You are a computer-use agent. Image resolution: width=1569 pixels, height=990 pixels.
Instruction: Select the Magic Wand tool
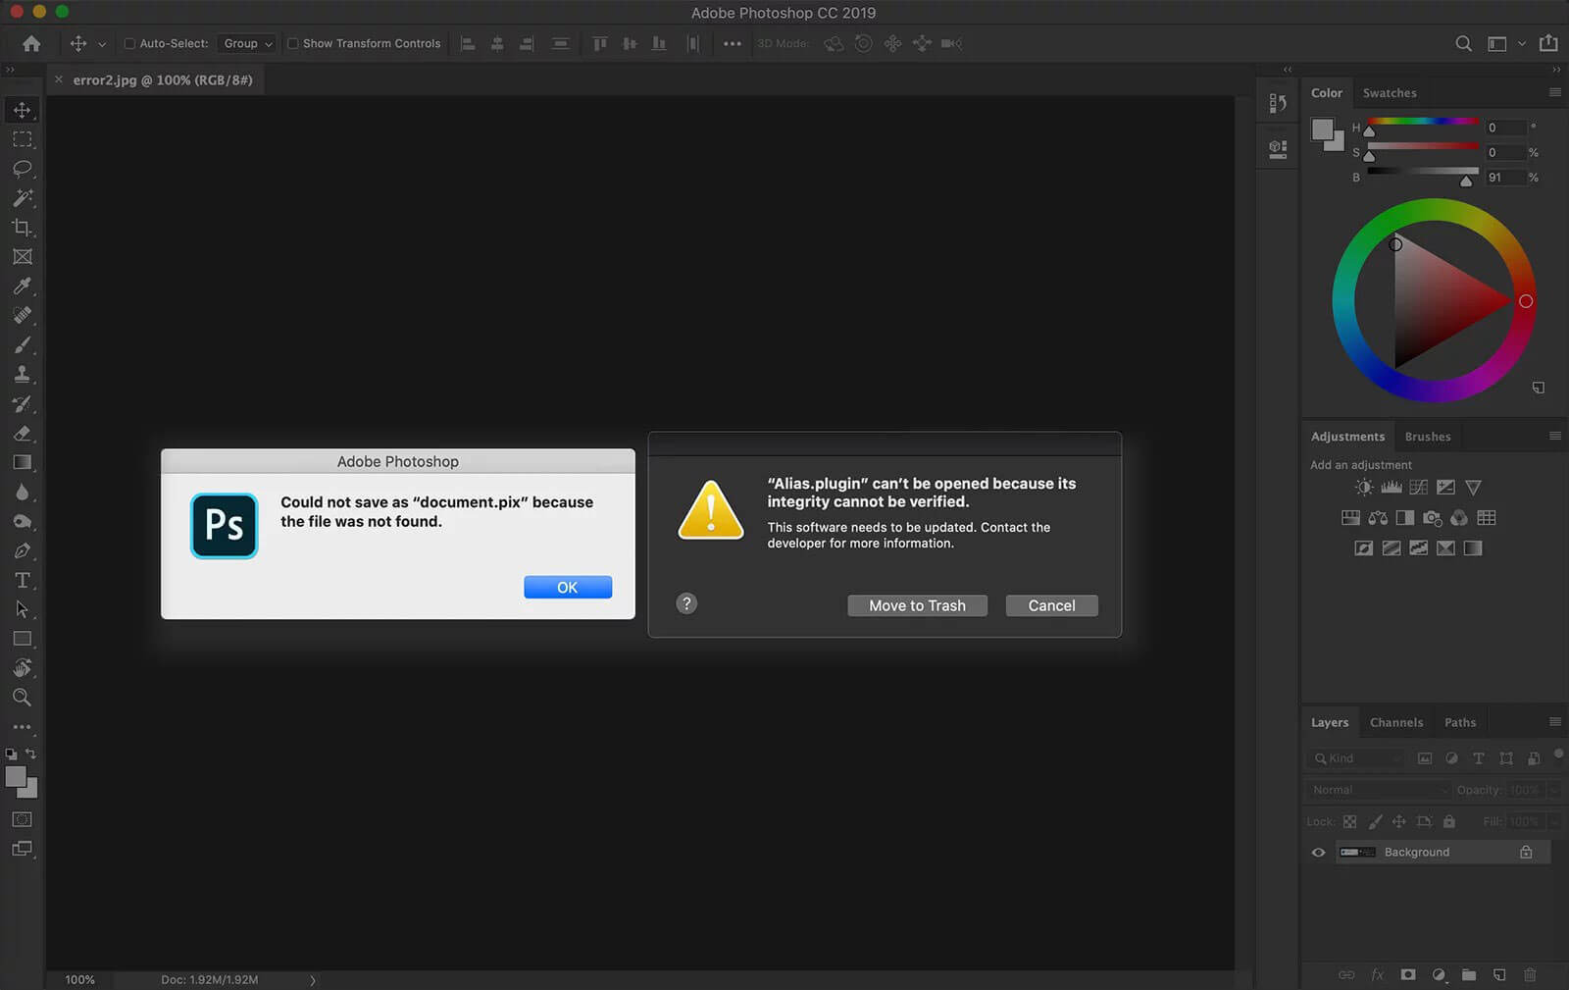coord(22,198)
